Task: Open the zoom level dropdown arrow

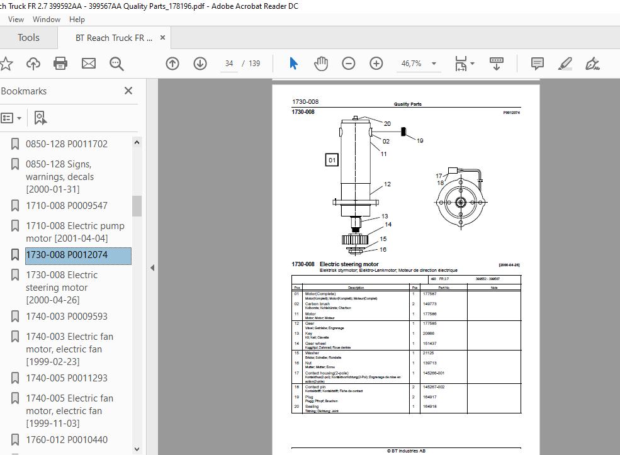Action: click(x=434, y=64)
